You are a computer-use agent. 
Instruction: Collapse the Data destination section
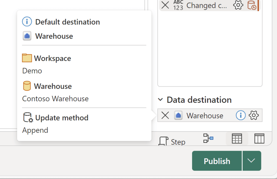[160, 100]
